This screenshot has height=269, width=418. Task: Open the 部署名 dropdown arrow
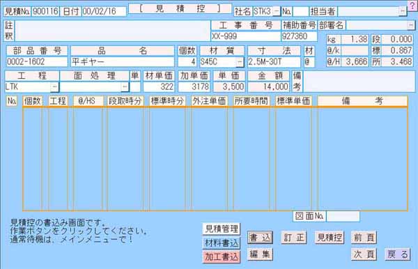point(411,25)
